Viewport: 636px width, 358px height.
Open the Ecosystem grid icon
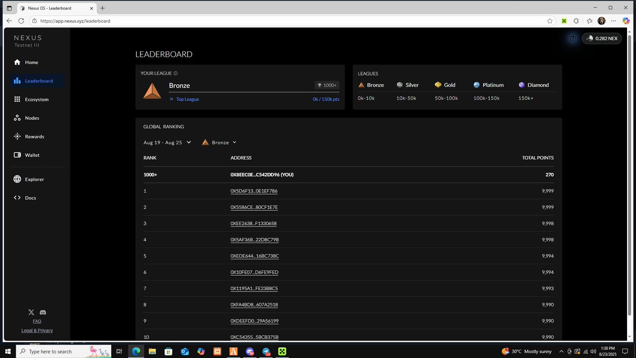tap(17, 99)
